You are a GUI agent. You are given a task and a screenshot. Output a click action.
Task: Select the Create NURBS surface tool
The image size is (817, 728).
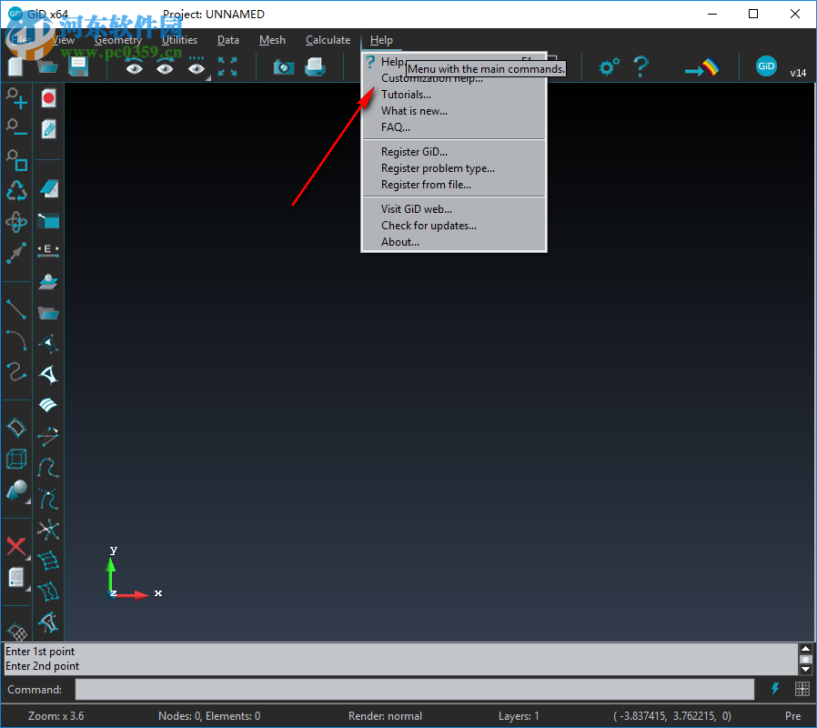tap(16, 428)
